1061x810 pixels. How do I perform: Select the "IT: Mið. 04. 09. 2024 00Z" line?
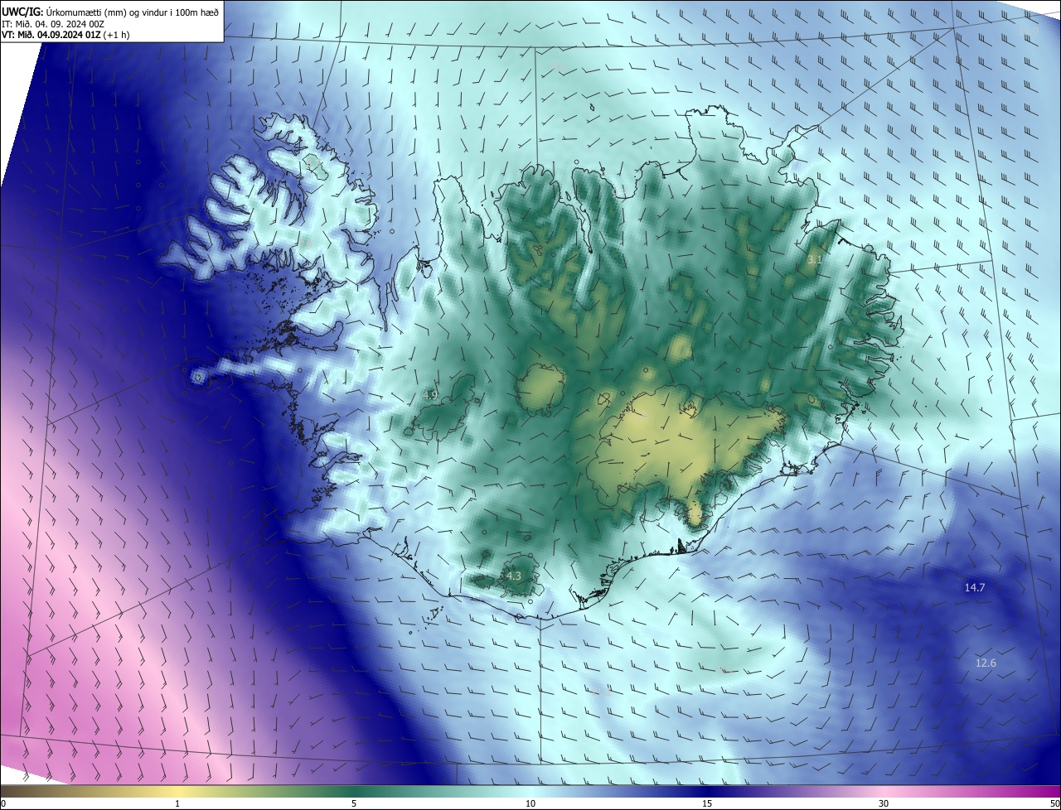point(52,23)
